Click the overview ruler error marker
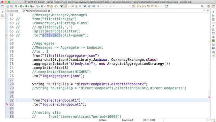The width and height of the screenshot is (216, 122). 209,97
